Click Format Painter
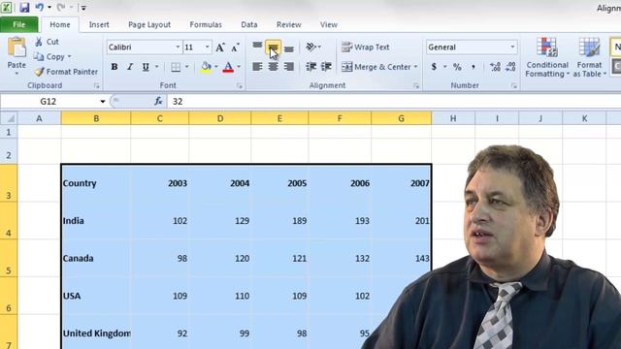Image resolution: width=621 pixels, height=349 pixels. point(66,72)
